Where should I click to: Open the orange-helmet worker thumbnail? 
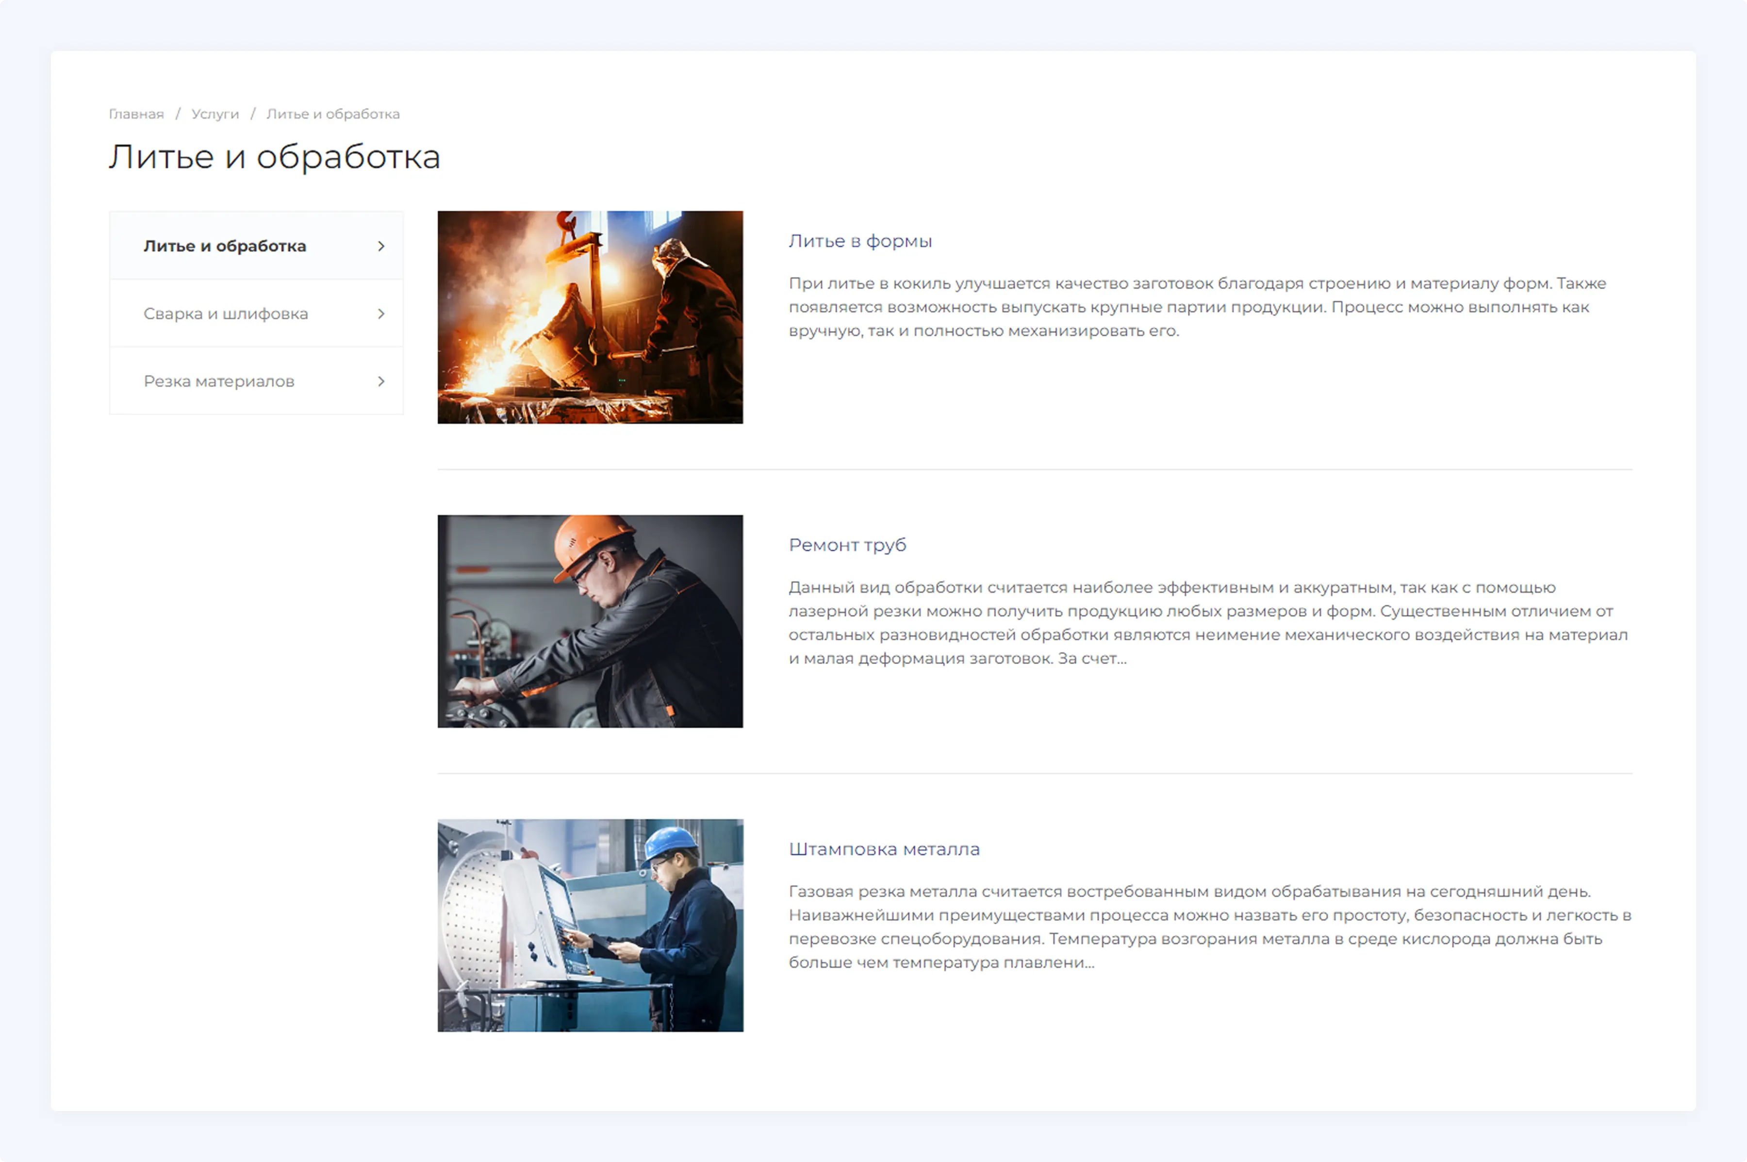pyautogui.click(x=590, y=621)
